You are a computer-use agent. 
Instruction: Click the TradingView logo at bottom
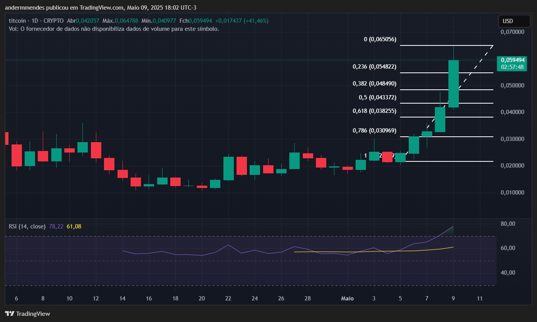coord(27,314)
